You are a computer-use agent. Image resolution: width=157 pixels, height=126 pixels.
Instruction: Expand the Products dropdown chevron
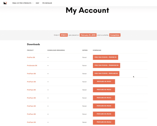33,3
